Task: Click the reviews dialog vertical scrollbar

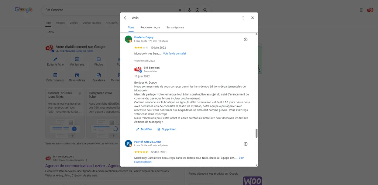Action: (x=257, y=133)
